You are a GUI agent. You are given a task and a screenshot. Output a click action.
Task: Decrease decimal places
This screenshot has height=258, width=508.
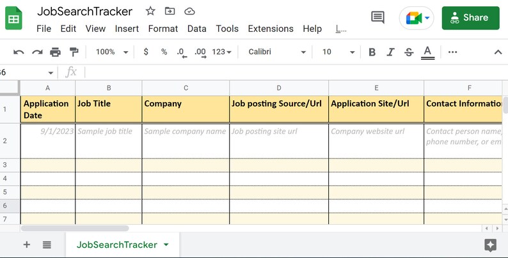coord(182,53)
